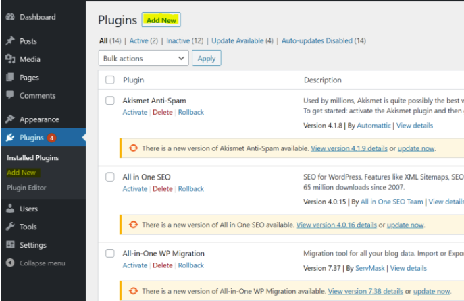The height and width of the screenshot is (301, 464).
Task: Tick the select-all plugins checkbox
Action: click(110, 80)
